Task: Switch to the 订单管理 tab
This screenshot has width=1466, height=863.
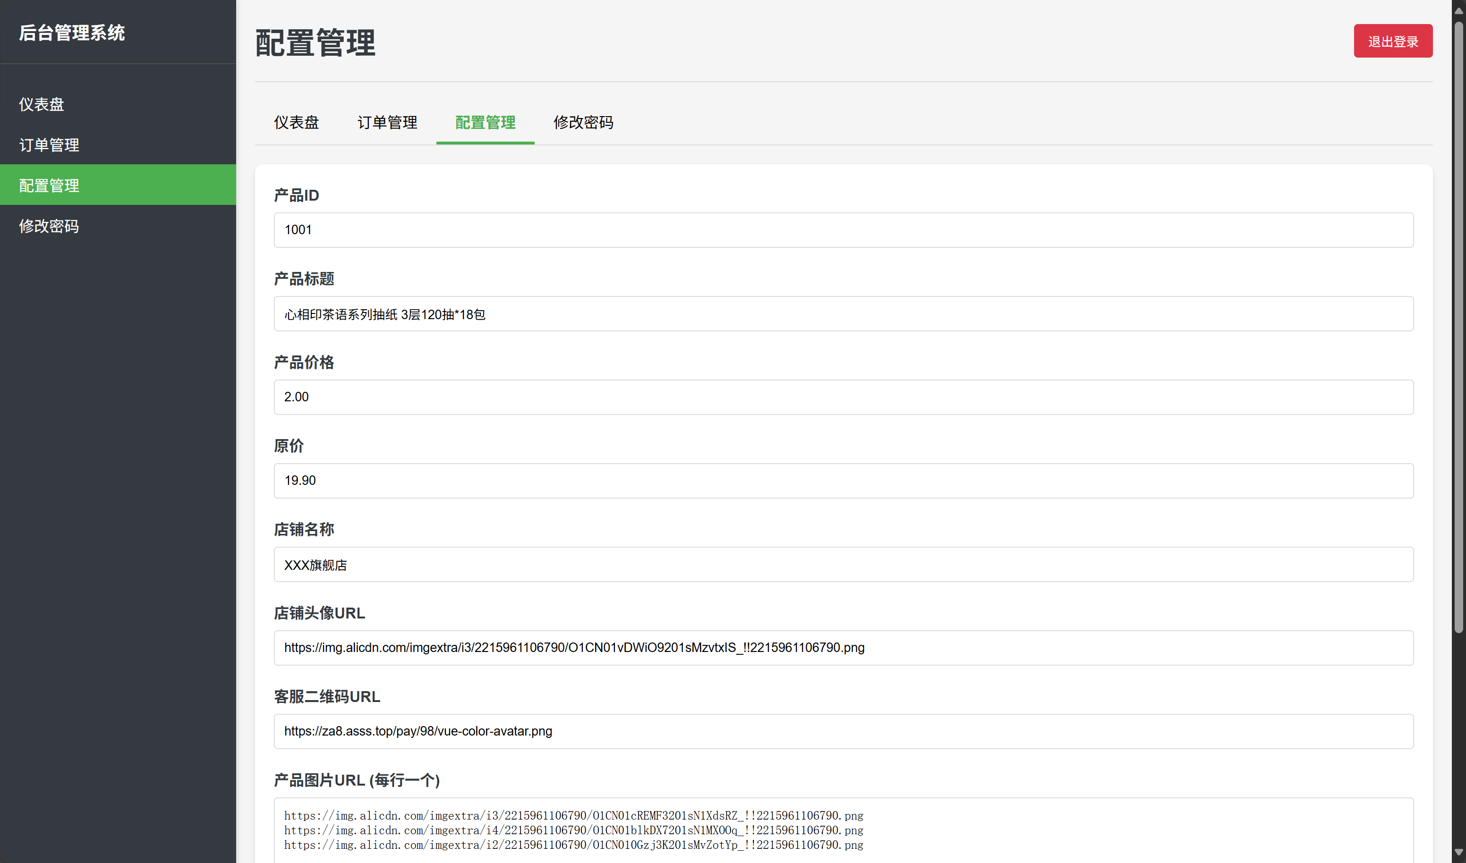Action: point(387,122)
